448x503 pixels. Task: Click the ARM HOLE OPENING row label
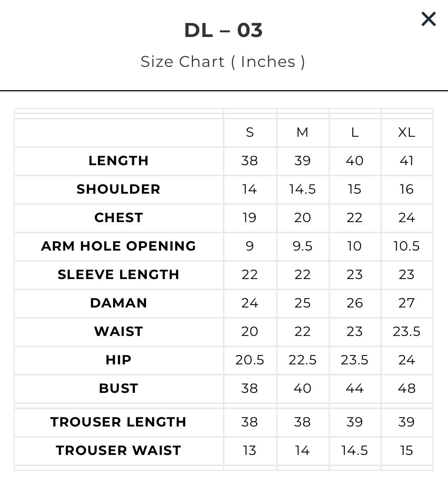119,246
